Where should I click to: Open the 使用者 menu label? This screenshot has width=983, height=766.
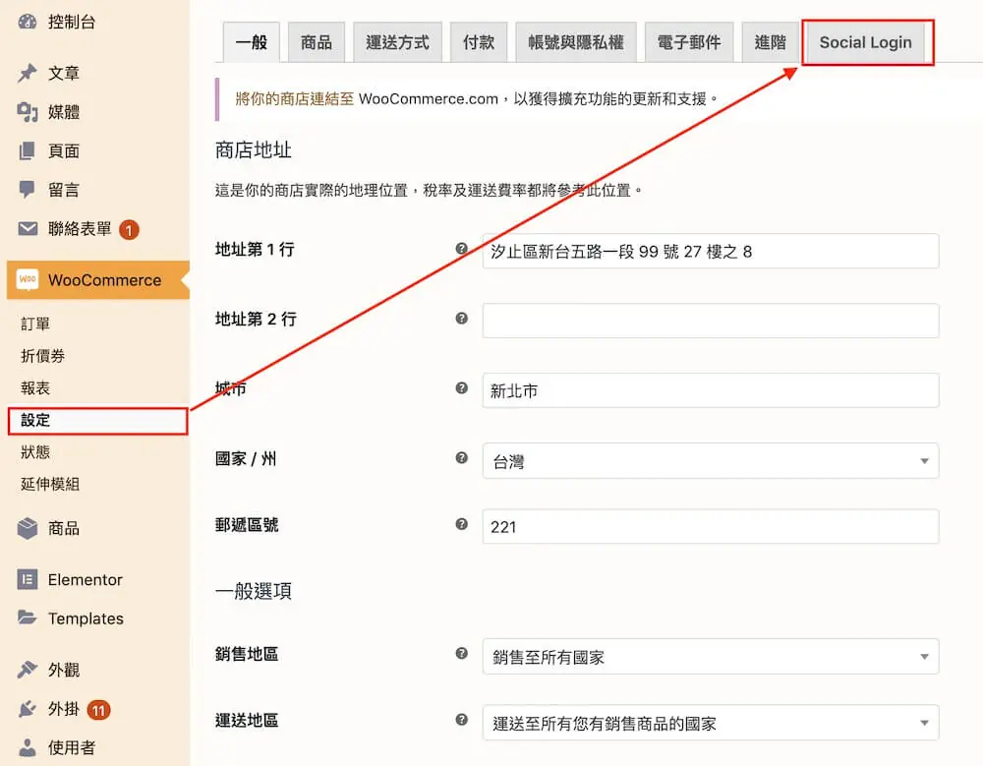[x=72, y=747]
